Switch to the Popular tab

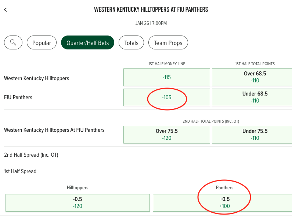42,42
